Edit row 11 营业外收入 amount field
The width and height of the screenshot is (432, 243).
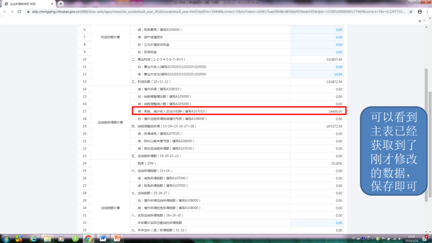tap(317, 67)
